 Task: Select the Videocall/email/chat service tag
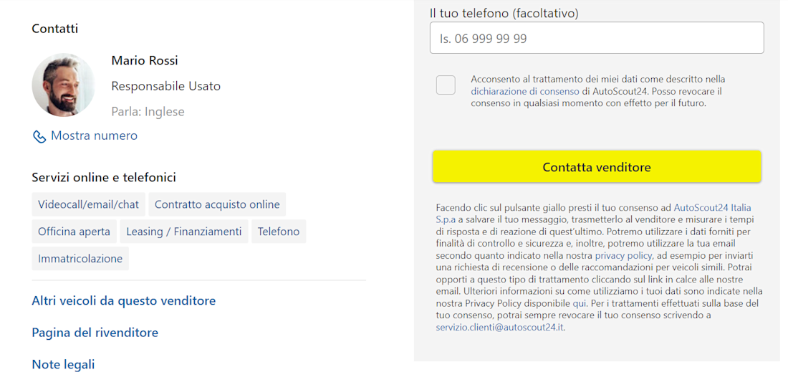88,204
